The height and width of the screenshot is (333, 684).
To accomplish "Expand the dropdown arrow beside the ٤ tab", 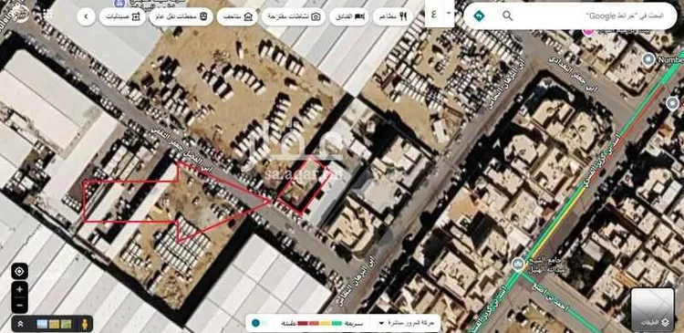I will [449, 13].
